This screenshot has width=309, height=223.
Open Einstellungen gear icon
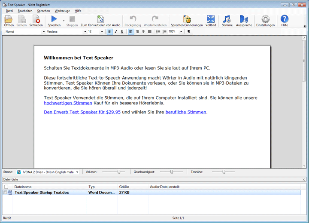265,19
